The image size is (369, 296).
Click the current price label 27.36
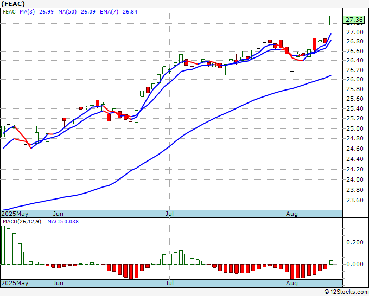354,20
